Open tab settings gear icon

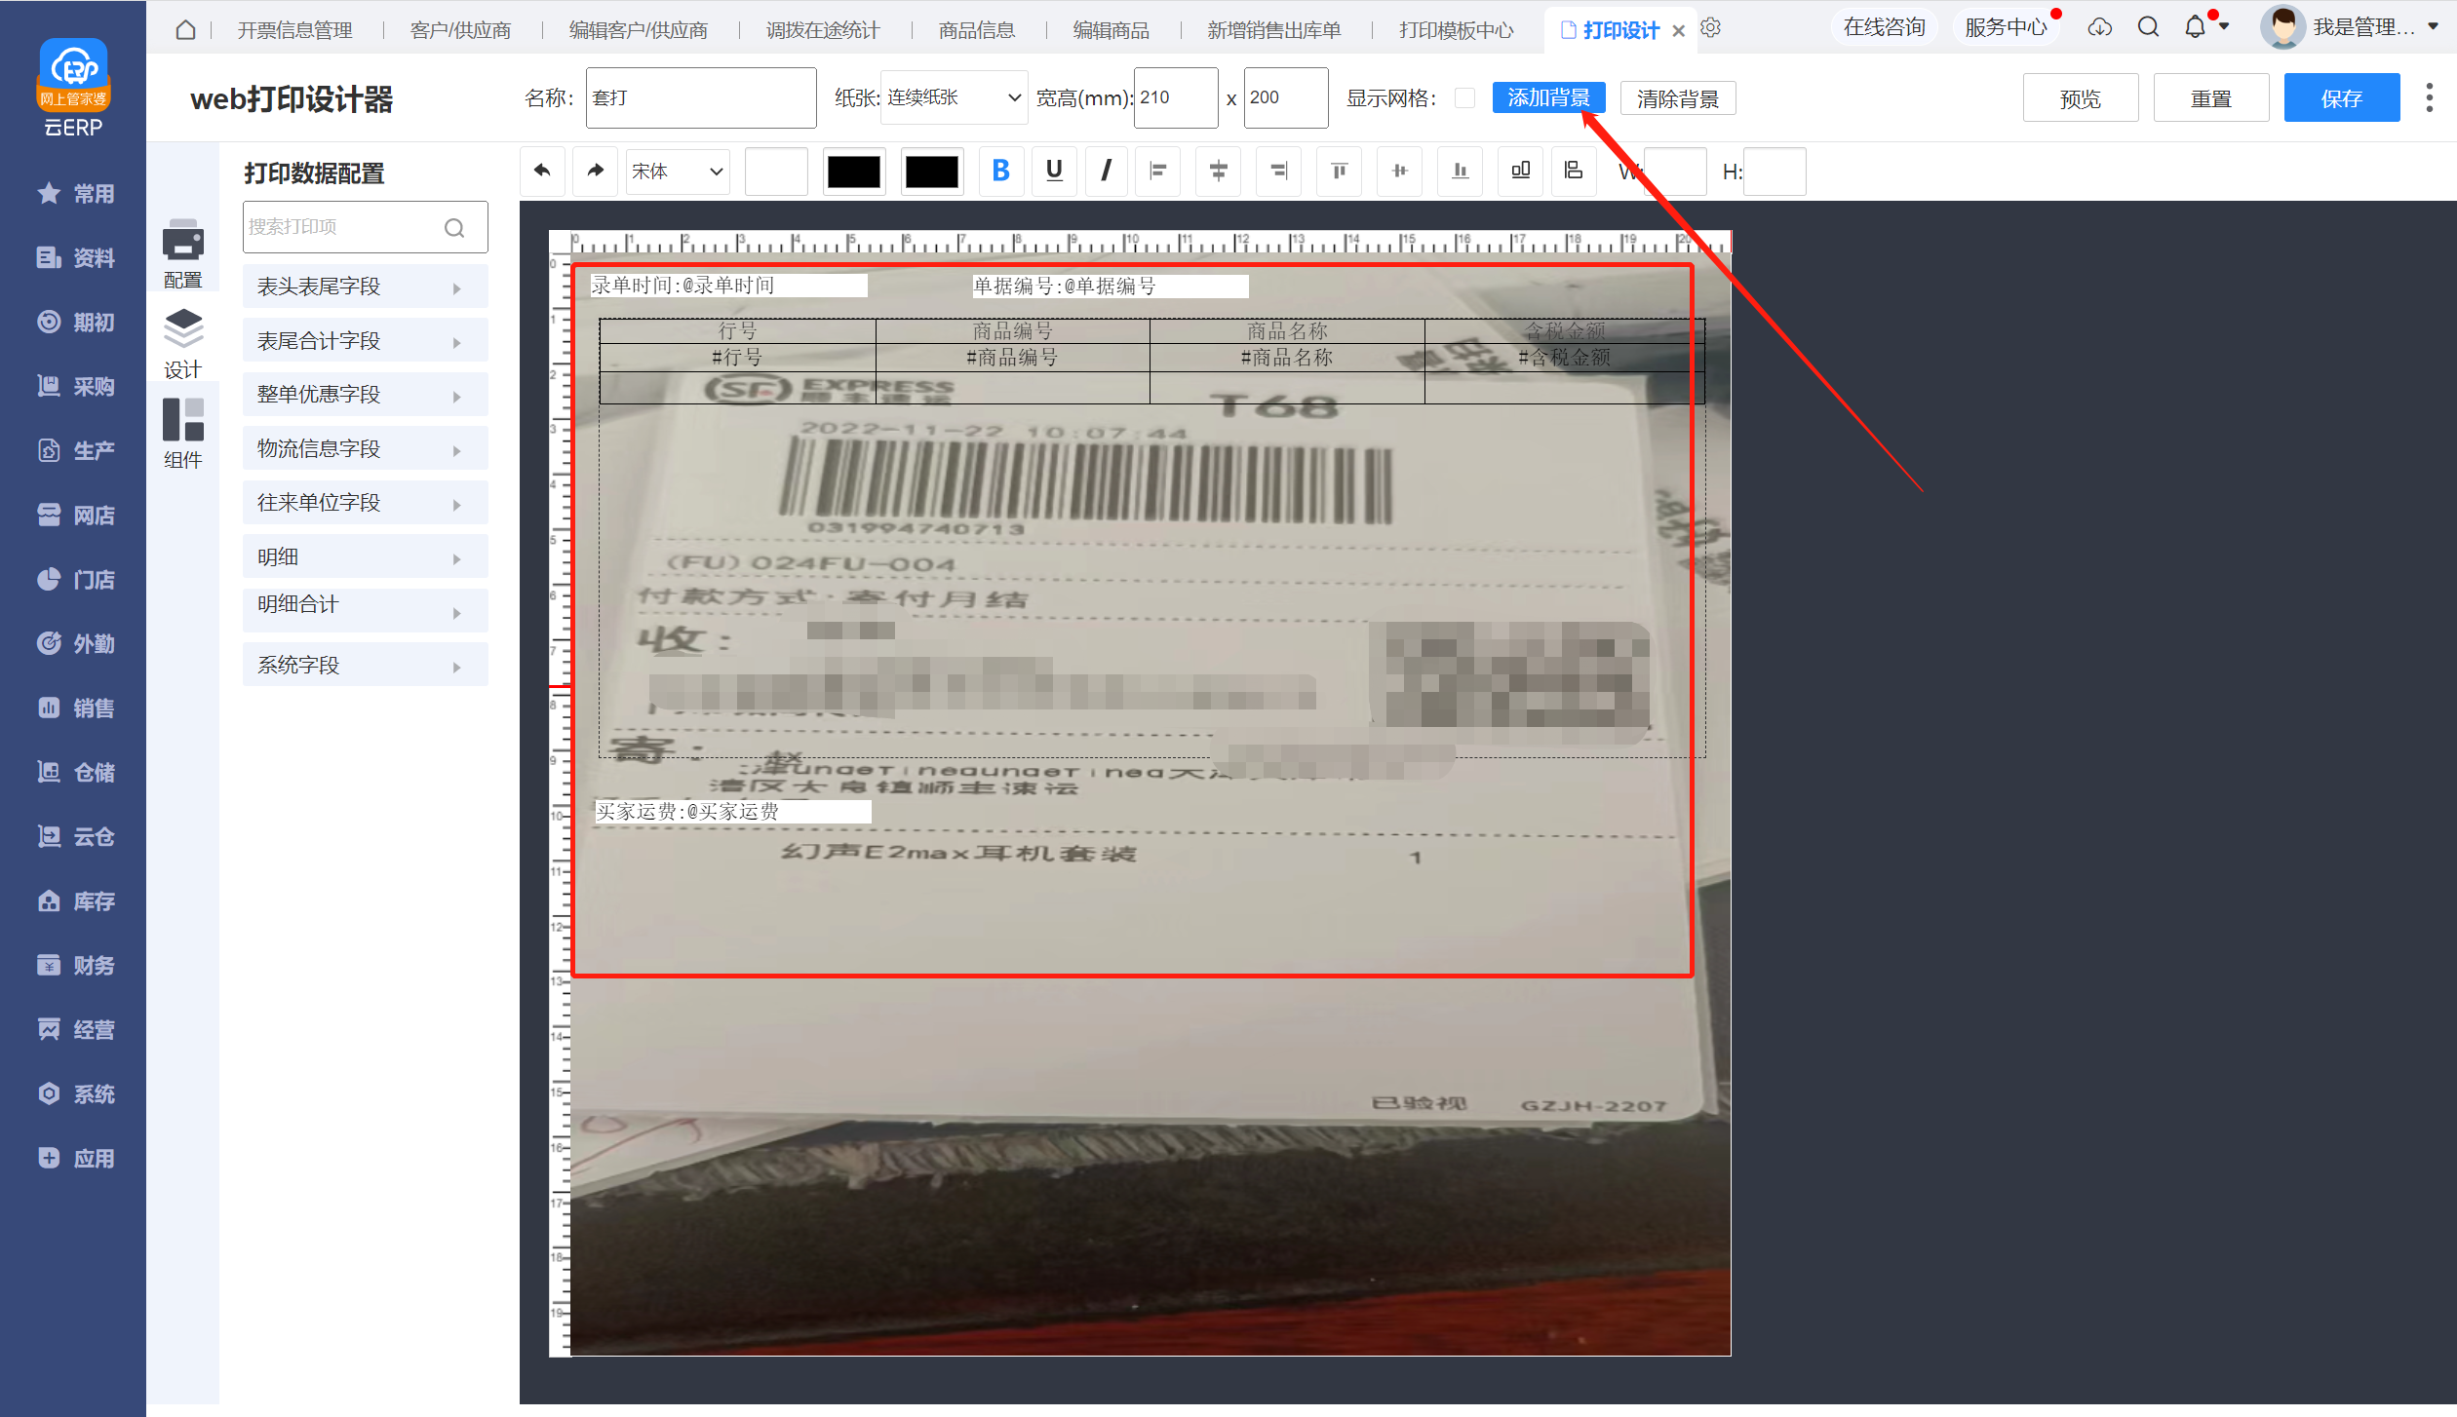click(x=1710, y=29)
